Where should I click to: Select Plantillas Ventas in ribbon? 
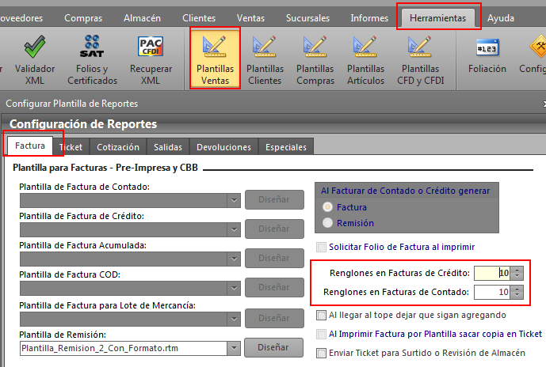pos(215,59)
